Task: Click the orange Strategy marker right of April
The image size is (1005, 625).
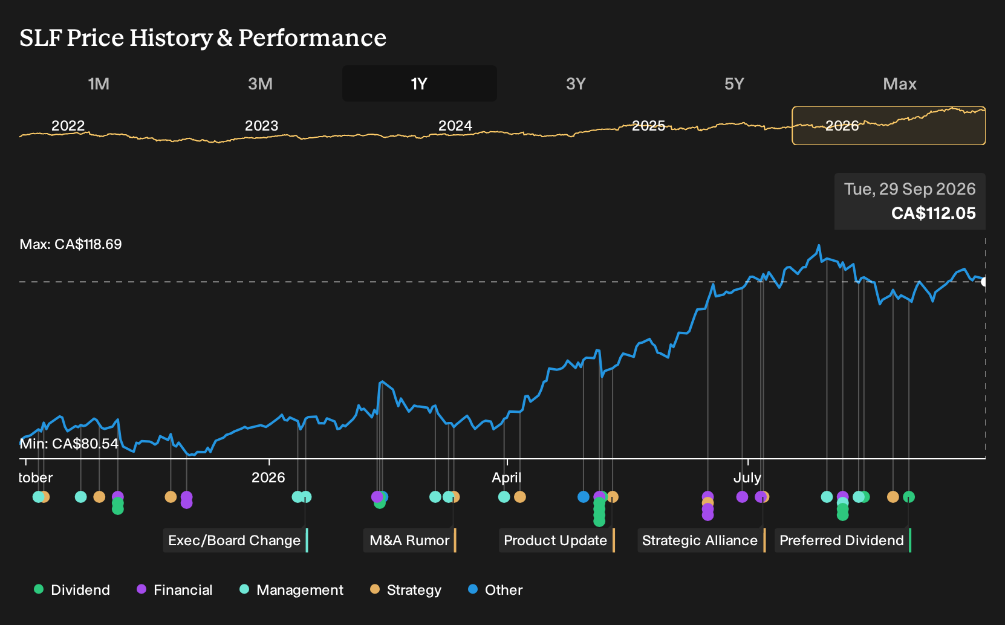Action: [x=520, y=497]
